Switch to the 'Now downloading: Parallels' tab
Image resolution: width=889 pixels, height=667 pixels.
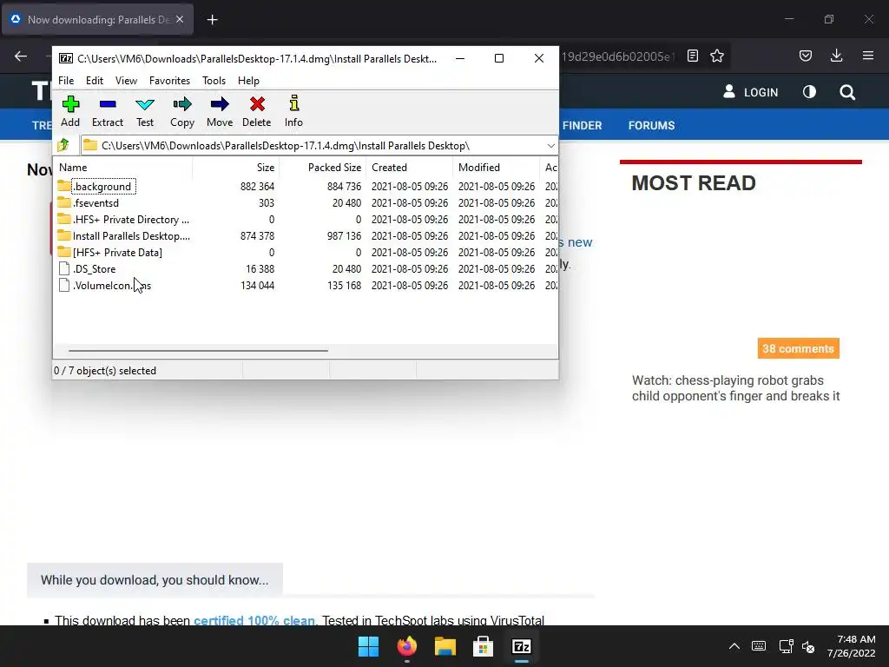click(97, 19)
